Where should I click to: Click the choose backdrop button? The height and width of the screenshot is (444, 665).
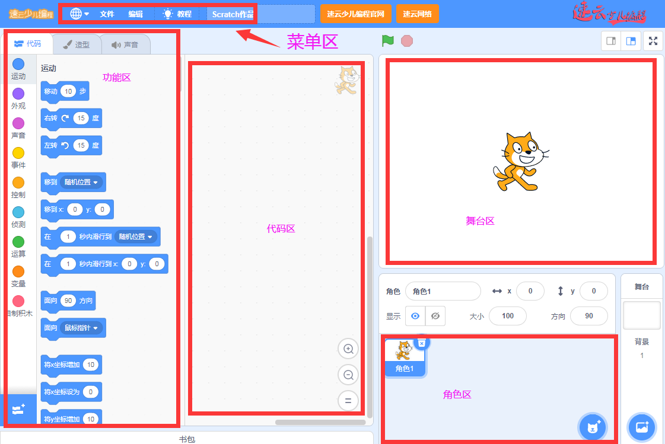click(x=641, y=426)
